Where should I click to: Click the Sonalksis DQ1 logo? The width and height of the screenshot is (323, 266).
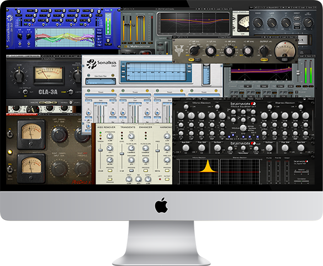tap(101, 63)
